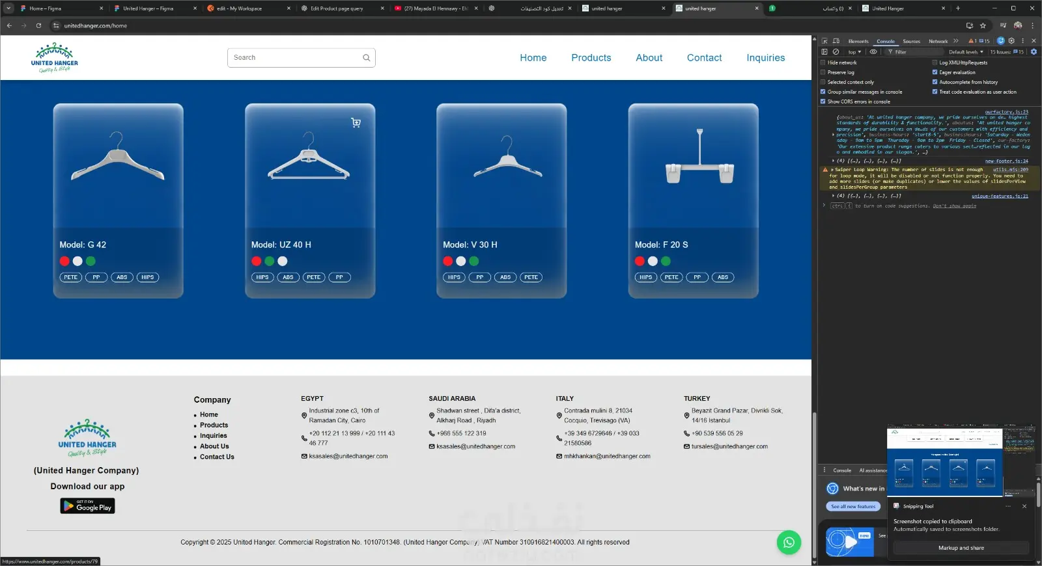Select the red color dot on Model G 42

pyautogui.click(x=64, y=261)
